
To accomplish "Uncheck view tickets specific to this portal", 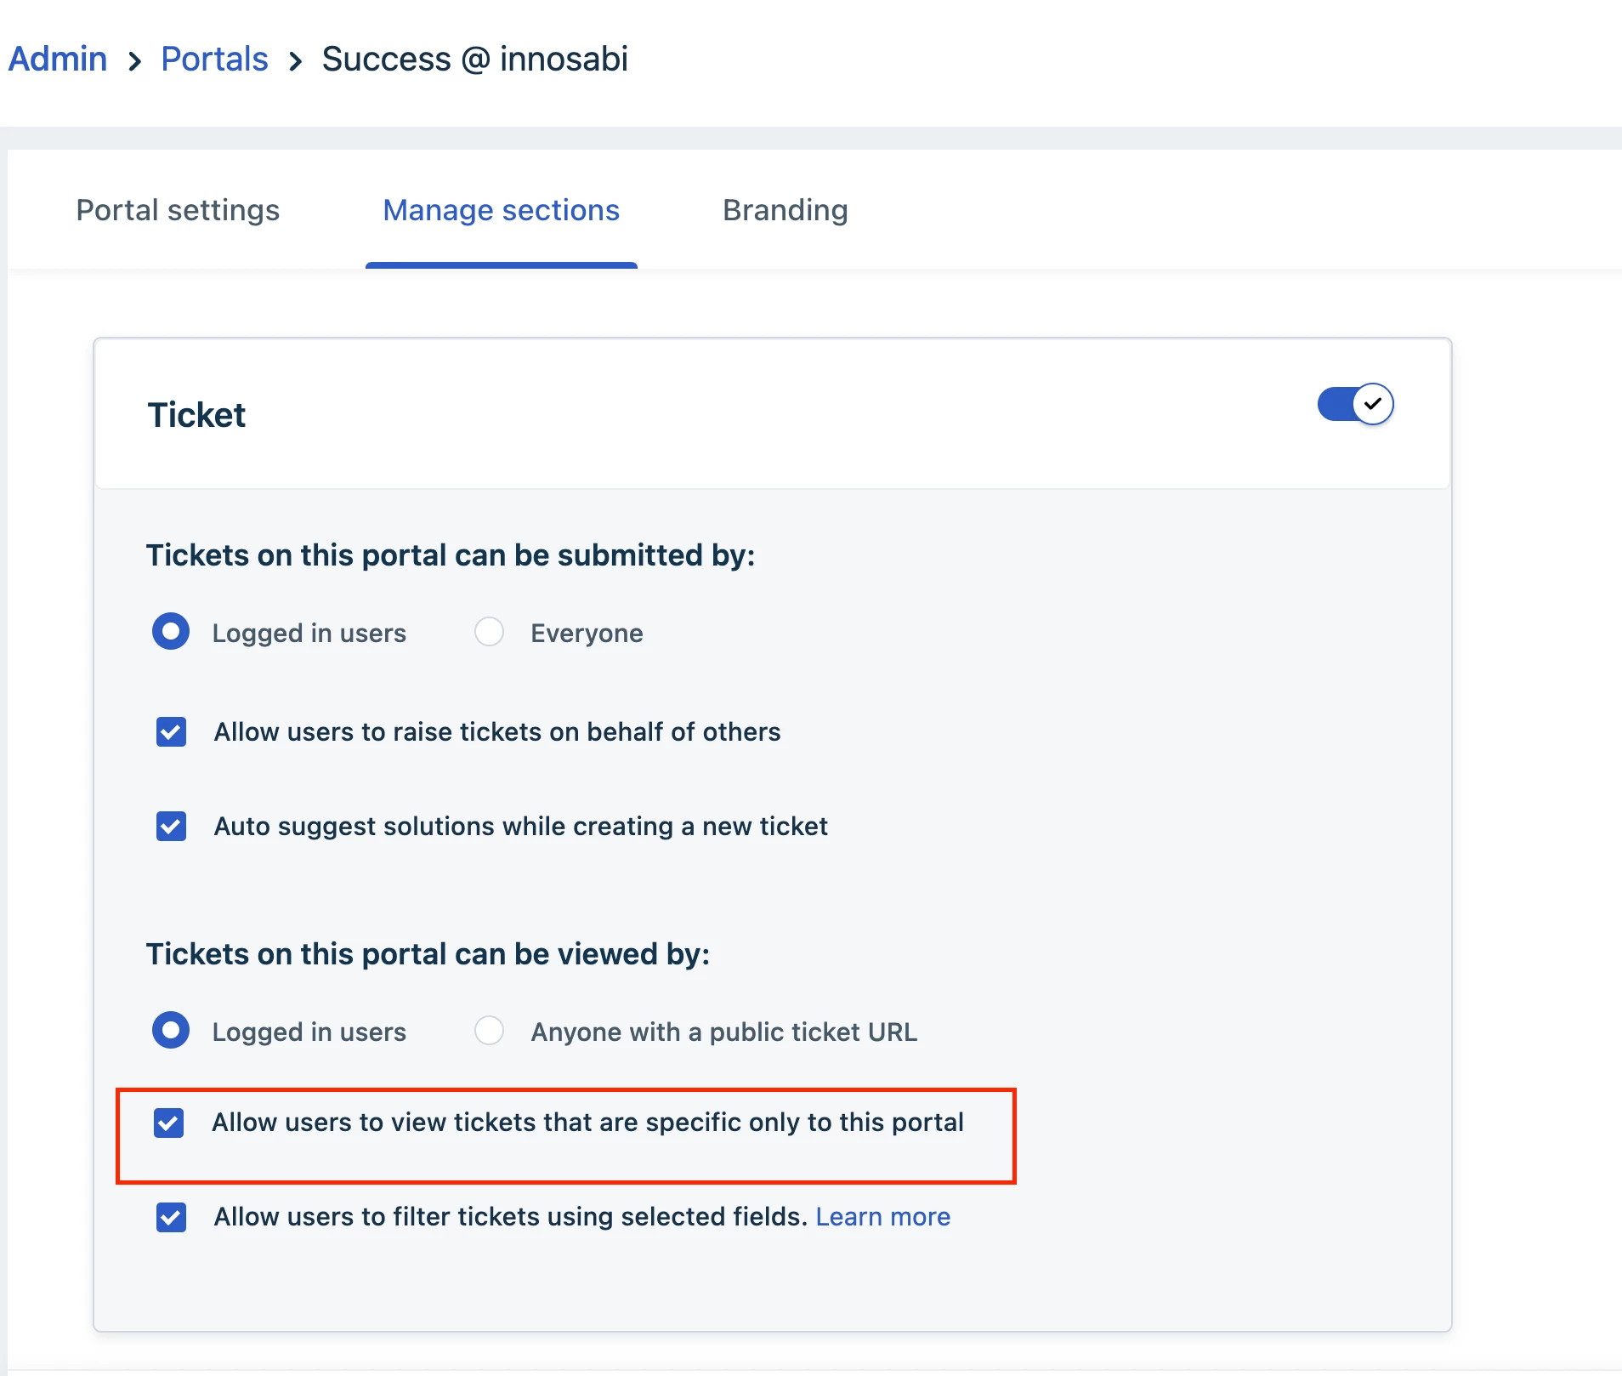I will tap(168, 1123).
